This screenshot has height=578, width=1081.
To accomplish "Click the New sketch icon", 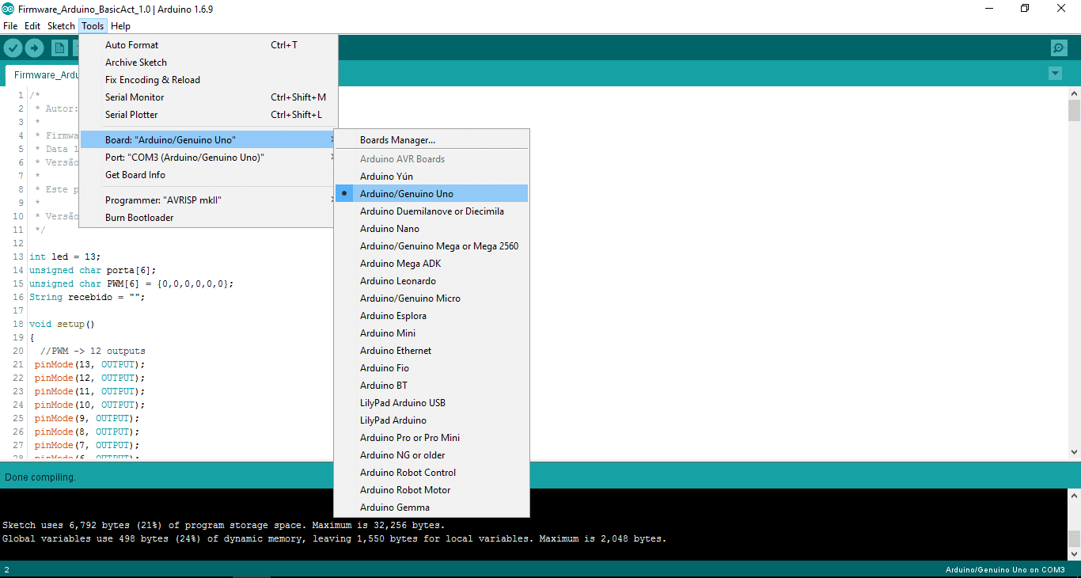I will (x=59, y=48).
